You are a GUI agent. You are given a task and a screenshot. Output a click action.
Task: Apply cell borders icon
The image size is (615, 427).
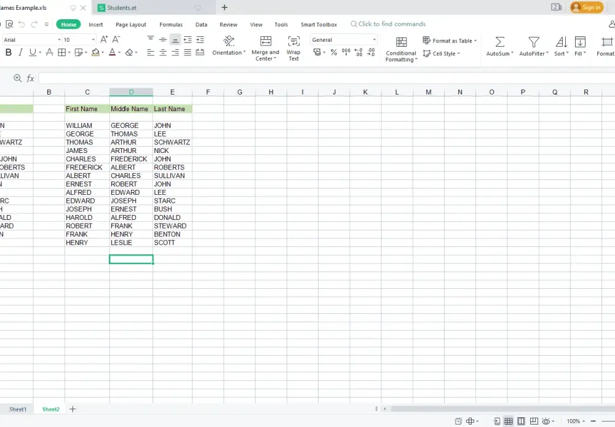coord(62,52)
